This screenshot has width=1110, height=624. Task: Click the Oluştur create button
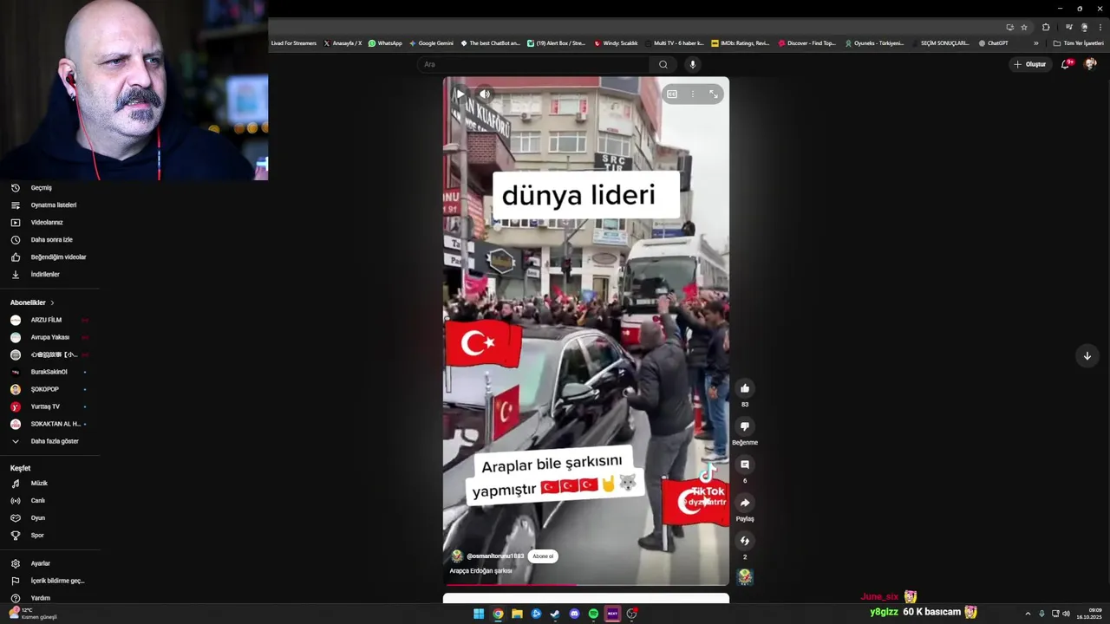tap(1030, 64)
